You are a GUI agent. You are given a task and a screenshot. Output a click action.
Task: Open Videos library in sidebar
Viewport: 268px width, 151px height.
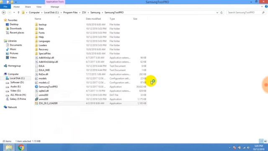[13, 57]
